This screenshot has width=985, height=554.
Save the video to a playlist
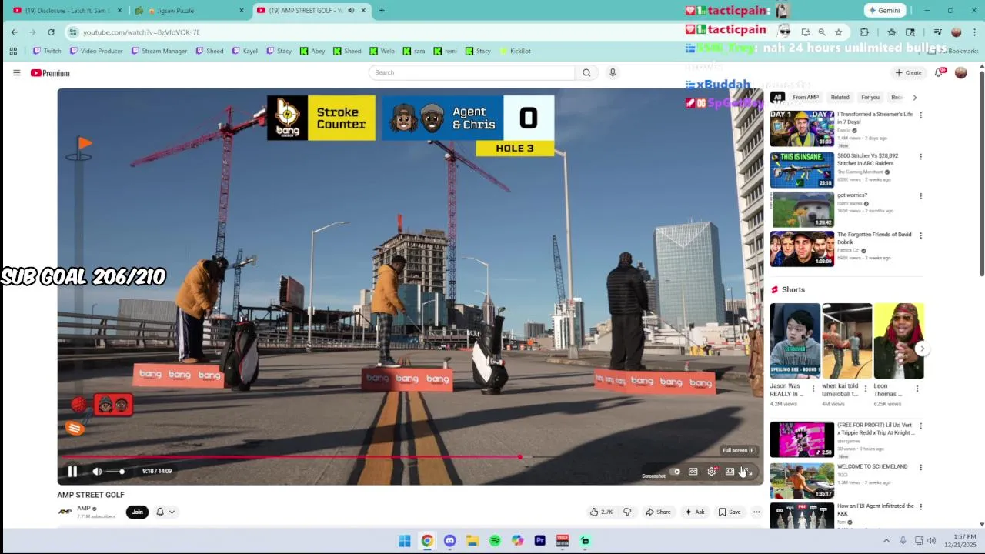(730, 512)
